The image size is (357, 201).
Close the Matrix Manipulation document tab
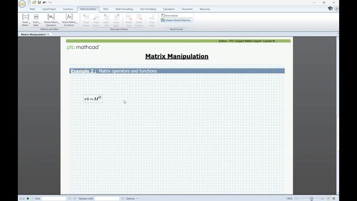(49, 35)
